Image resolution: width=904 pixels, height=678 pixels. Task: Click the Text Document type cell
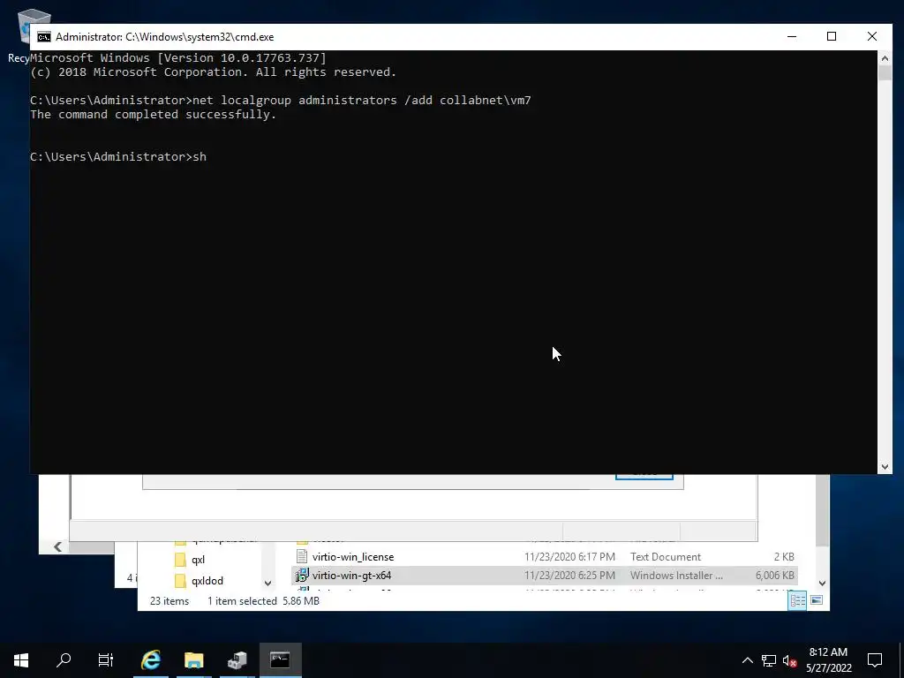click(666, 557)
